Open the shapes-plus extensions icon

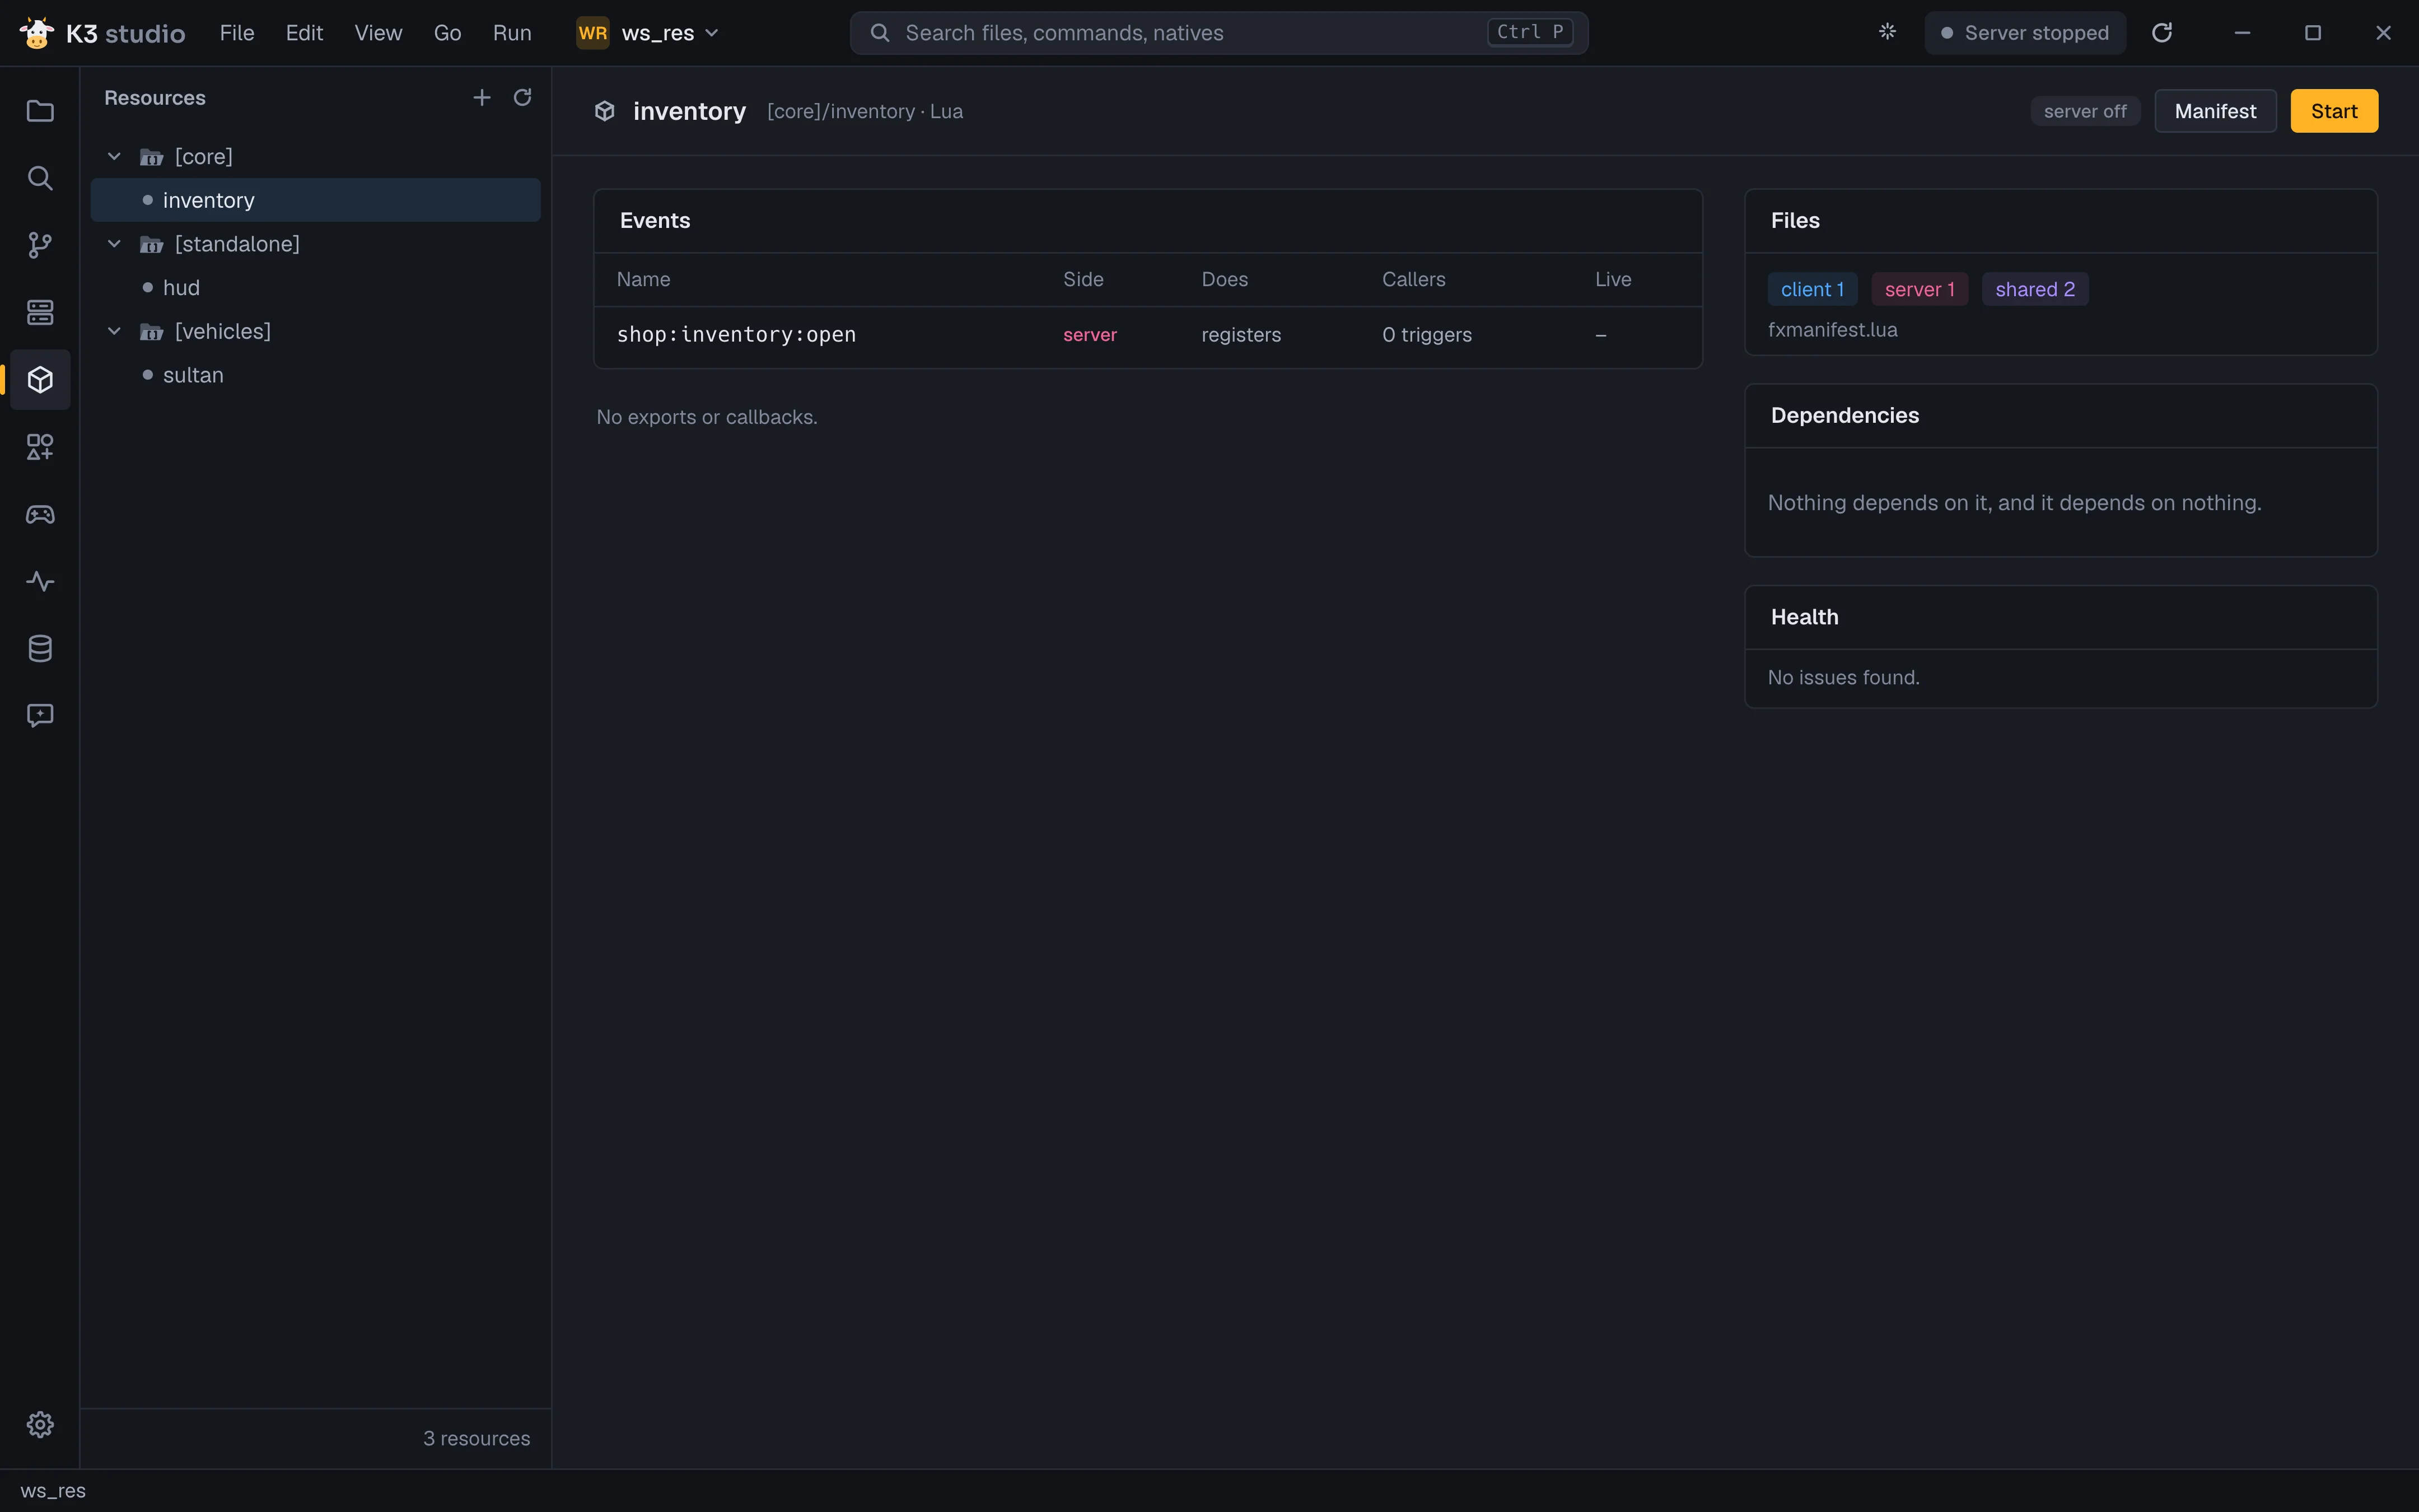click(40, 446)
